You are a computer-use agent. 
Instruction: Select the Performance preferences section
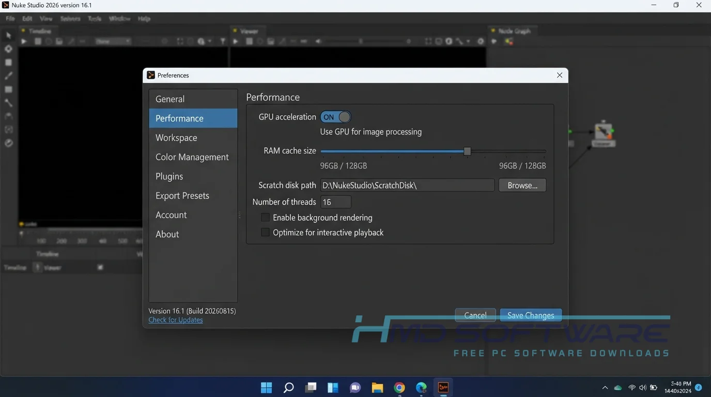(193, 118)
